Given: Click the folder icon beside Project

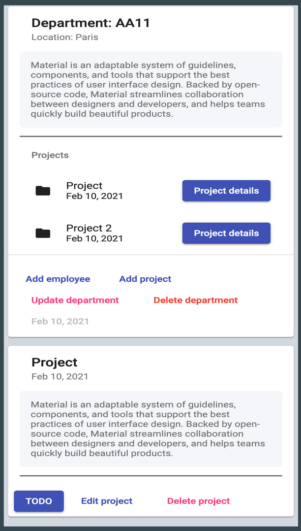Looking at the screenshot, I should [43, 191].
